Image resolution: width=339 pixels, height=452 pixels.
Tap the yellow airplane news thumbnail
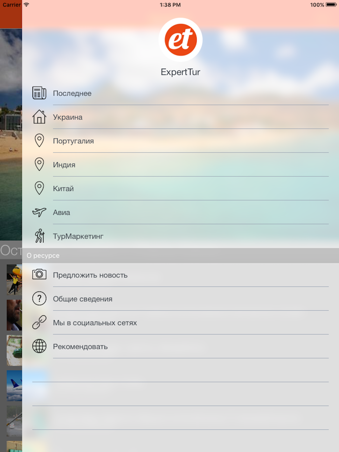point(14,280)
